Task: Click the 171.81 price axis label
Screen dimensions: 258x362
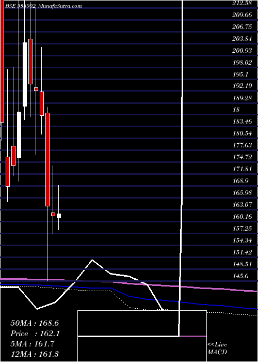Action: pos(243,169)
